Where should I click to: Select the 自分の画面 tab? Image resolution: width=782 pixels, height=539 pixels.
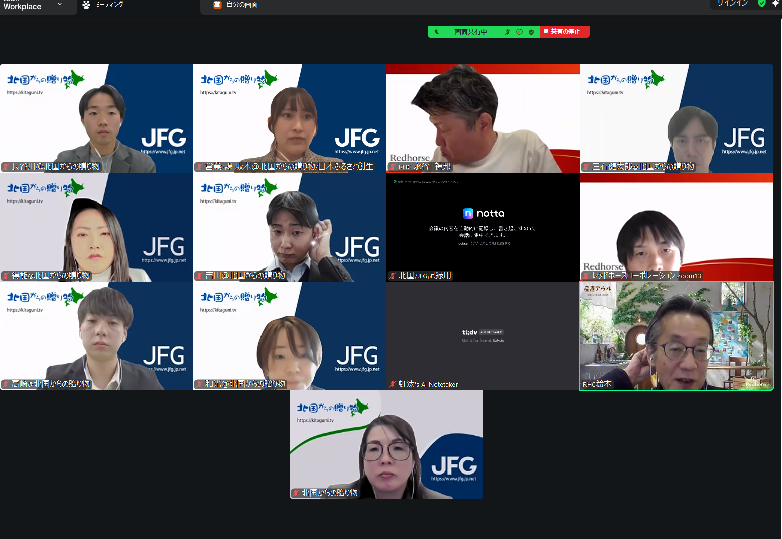point(236,5)
